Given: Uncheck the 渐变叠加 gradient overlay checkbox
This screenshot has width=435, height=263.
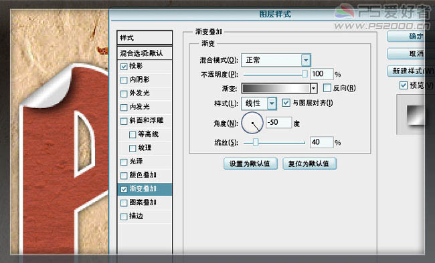Looking at the screenshot, I should 124,190.
